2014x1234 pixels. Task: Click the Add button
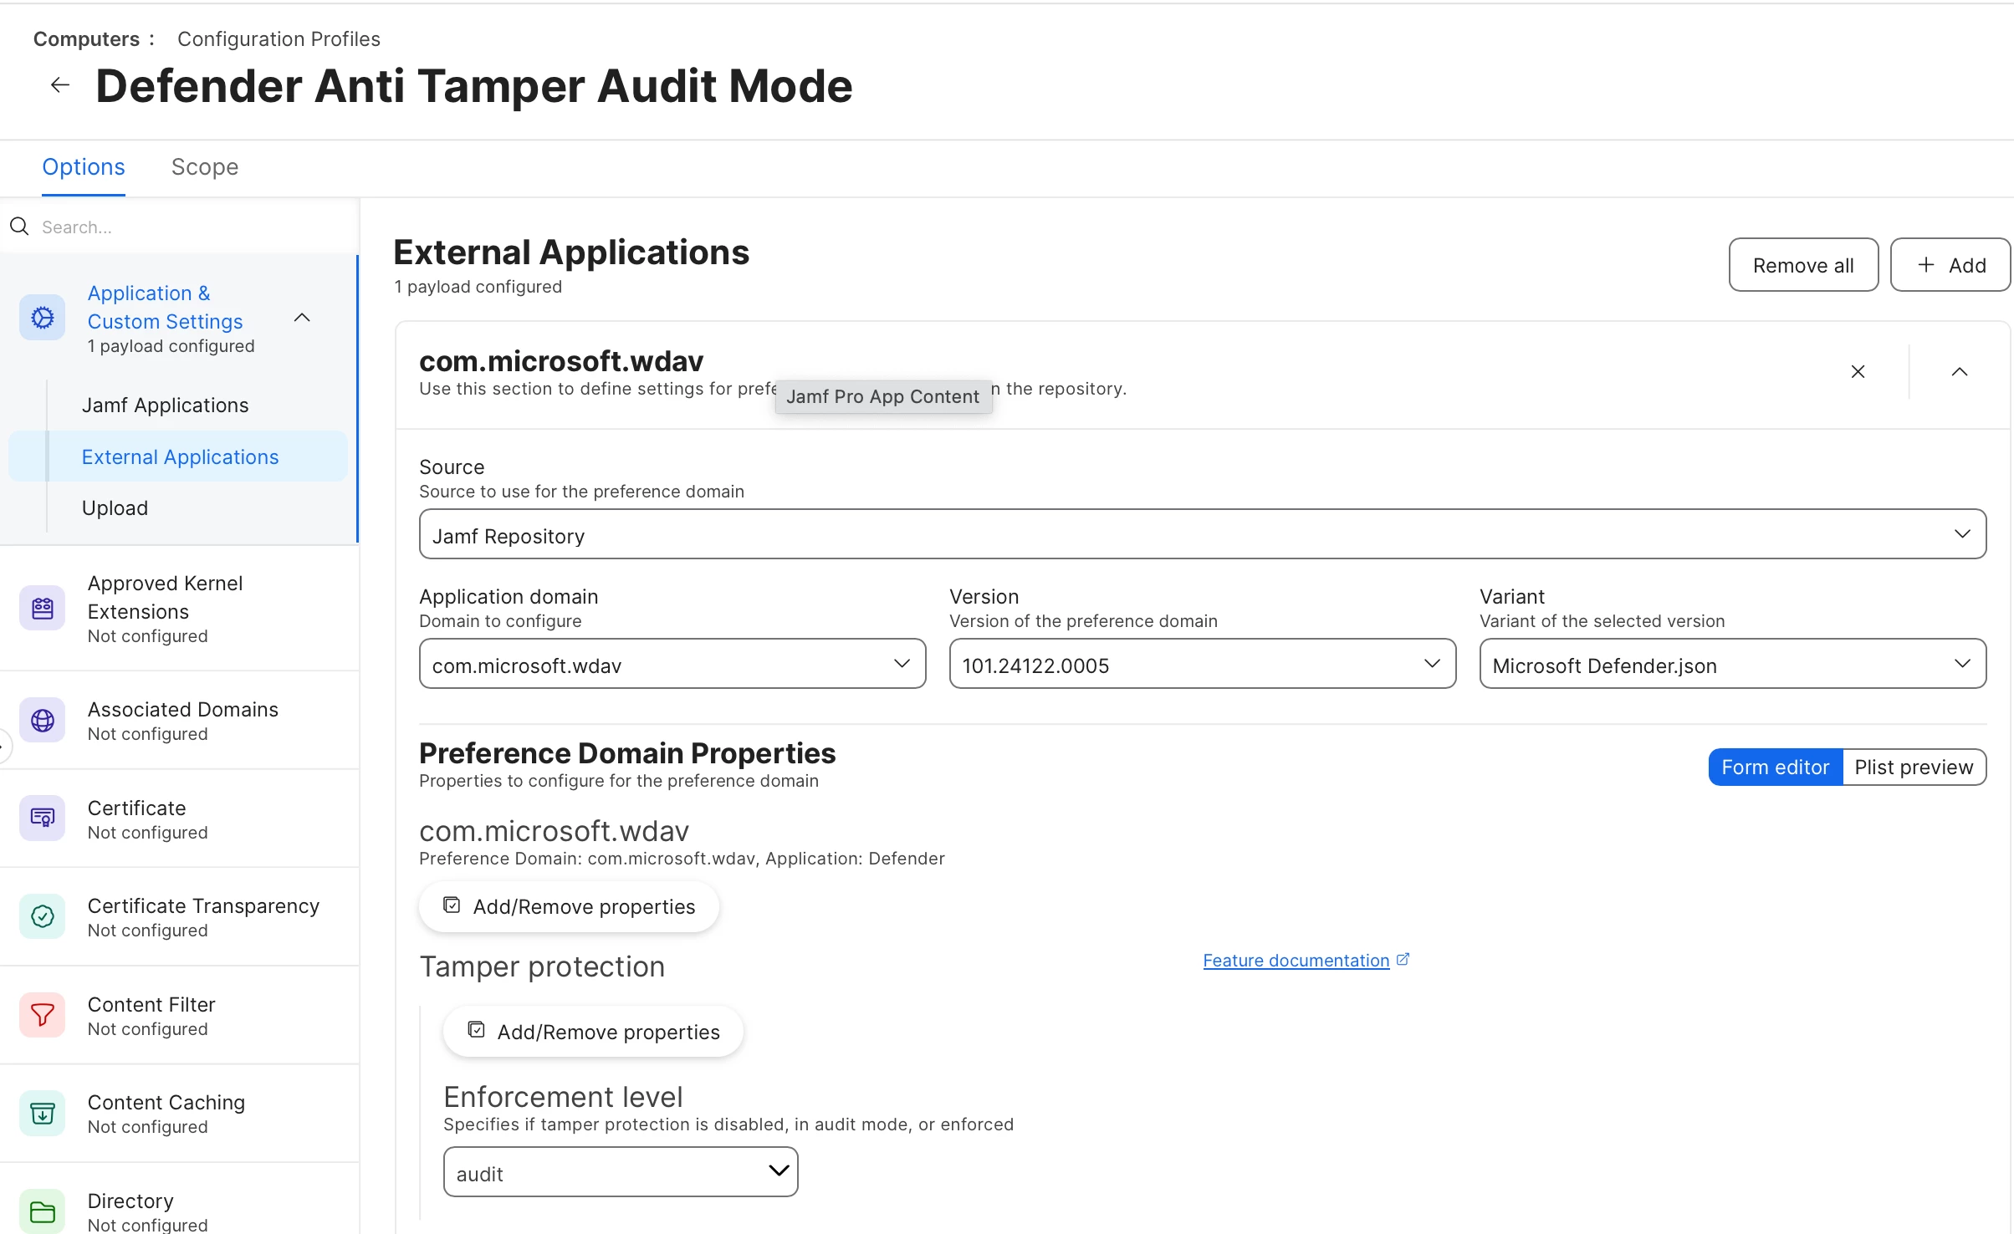click(x=1950, y=265)
